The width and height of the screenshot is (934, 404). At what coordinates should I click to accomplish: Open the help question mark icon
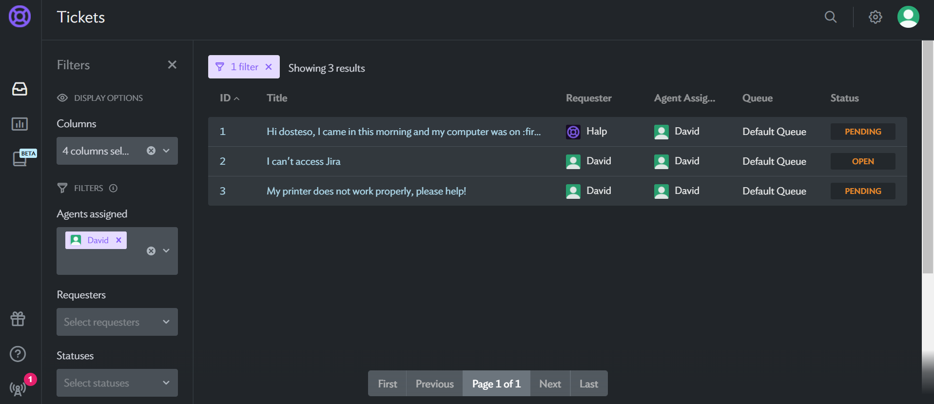[18, 354]
